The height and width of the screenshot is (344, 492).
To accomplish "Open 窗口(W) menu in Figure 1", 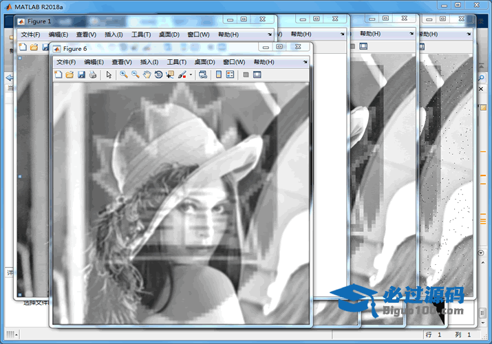I will point(198,34).
